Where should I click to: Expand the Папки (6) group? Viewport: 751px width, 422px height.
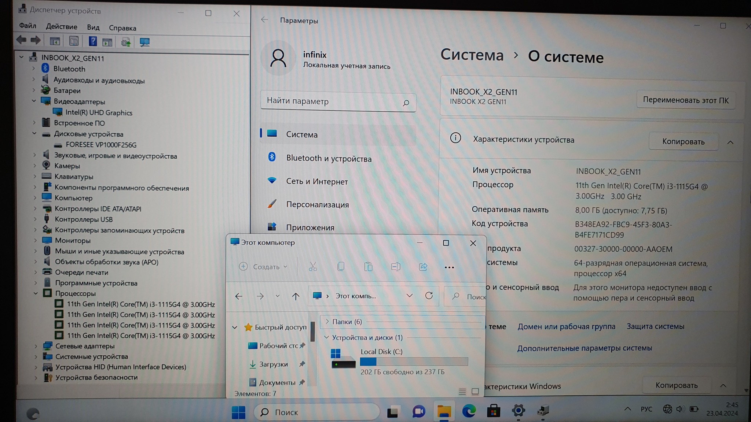[x=327, y=321]
